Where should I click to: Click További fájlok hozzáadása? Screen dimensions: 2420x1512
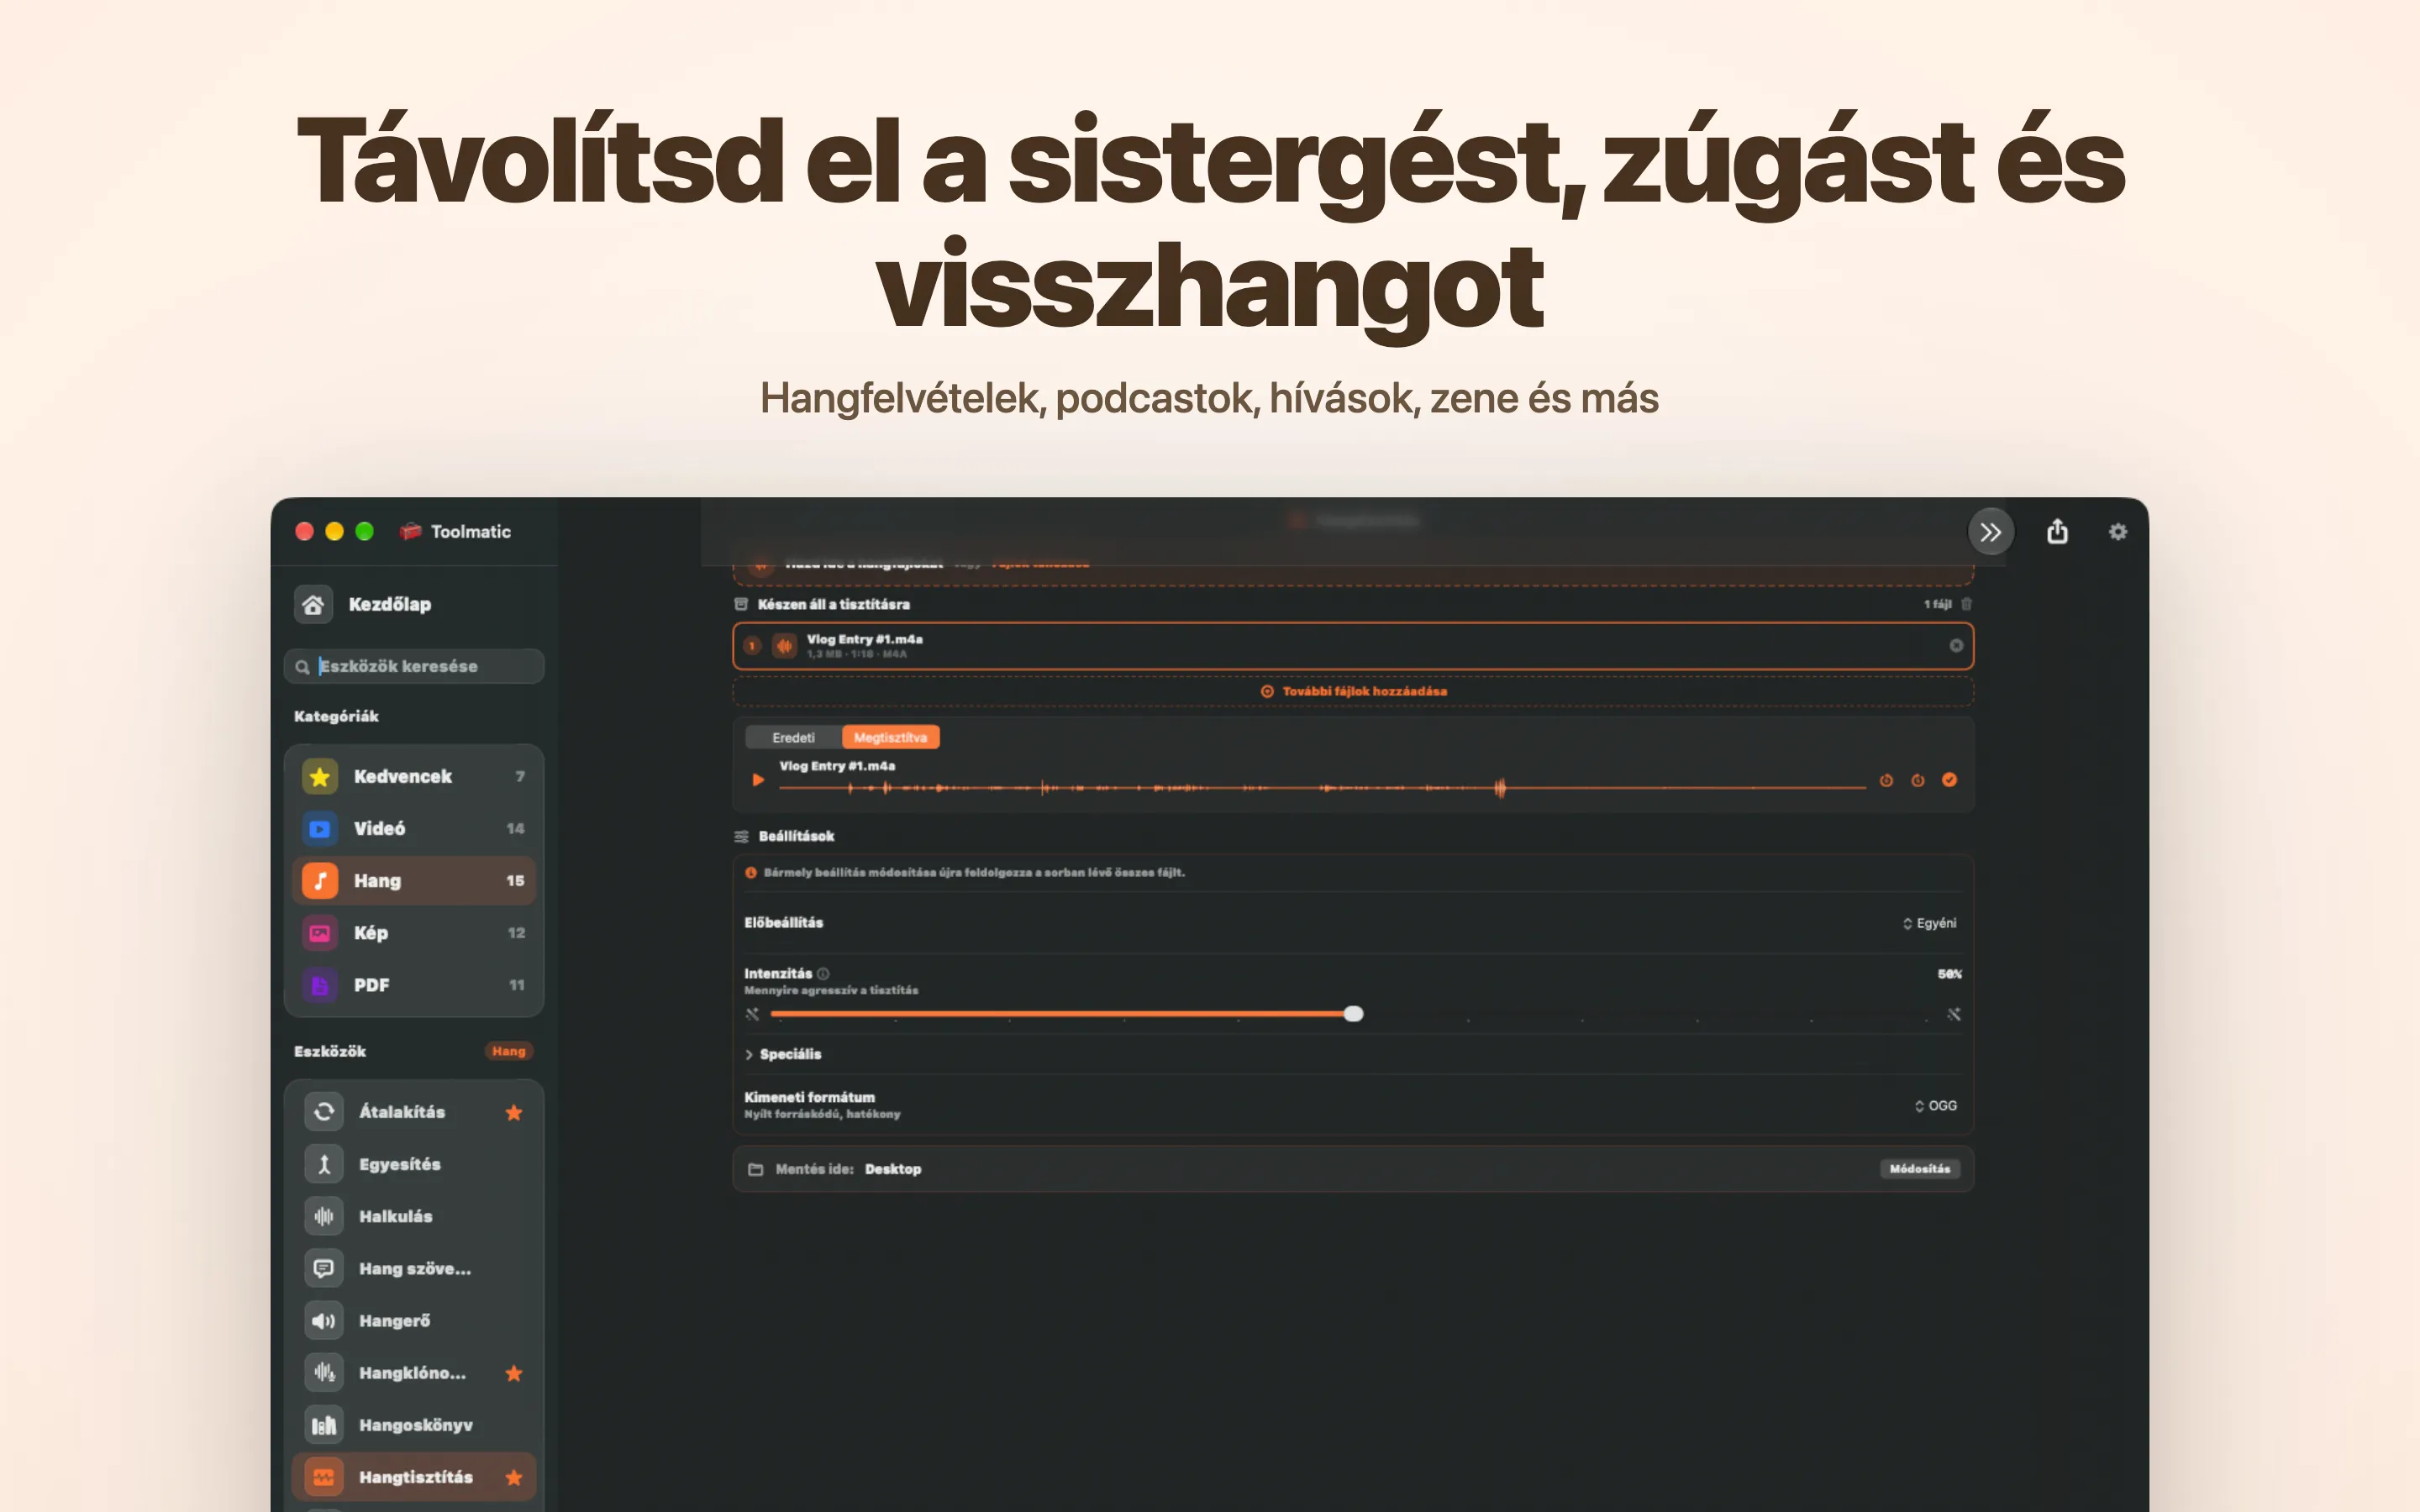point(1353,691)
